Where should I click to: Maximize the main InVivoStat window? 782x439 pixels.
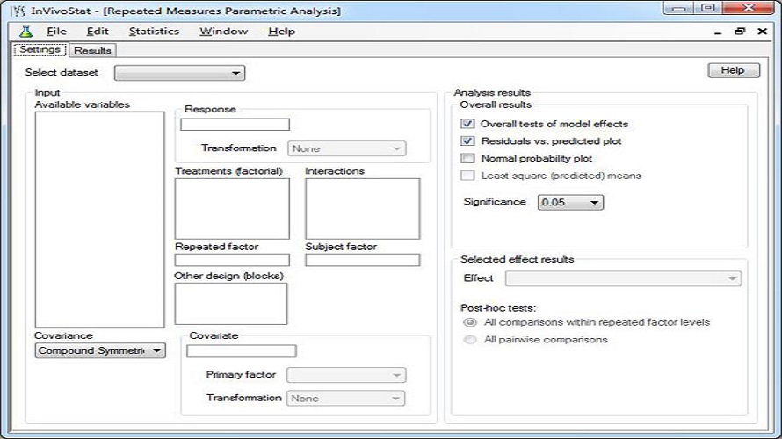click(x=707, y=8)
